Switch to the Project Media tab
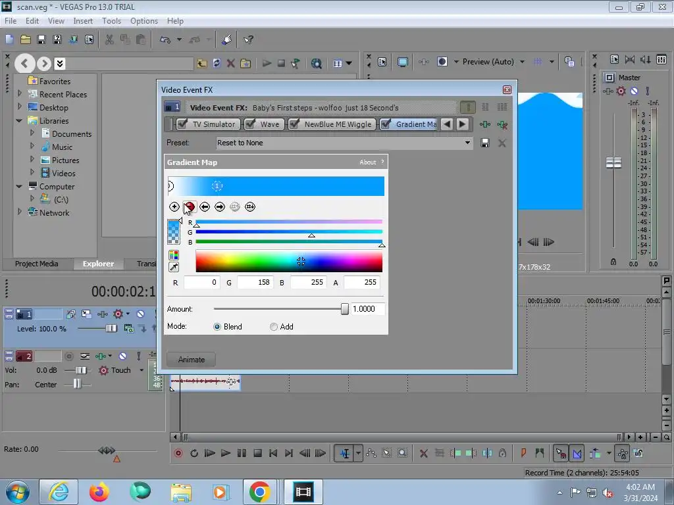The height and width of the screenshot is (505, 674). coord(37,264)
